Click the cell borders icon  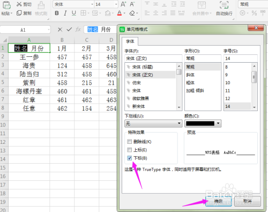[84, 13]
